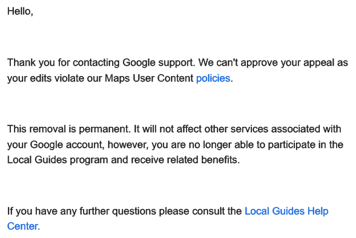Click the words 'Maps User Content'
Viewport: 356px width, 238px height.
pyautogui.click(x=149, y=79)
